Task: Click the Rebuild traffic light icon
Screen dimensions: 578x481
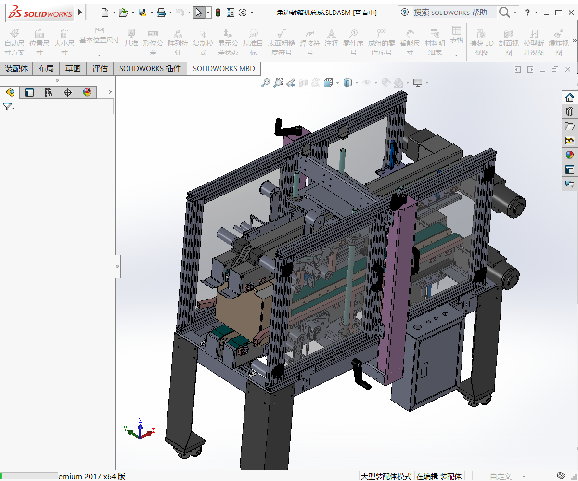Action: pos(218,13)
